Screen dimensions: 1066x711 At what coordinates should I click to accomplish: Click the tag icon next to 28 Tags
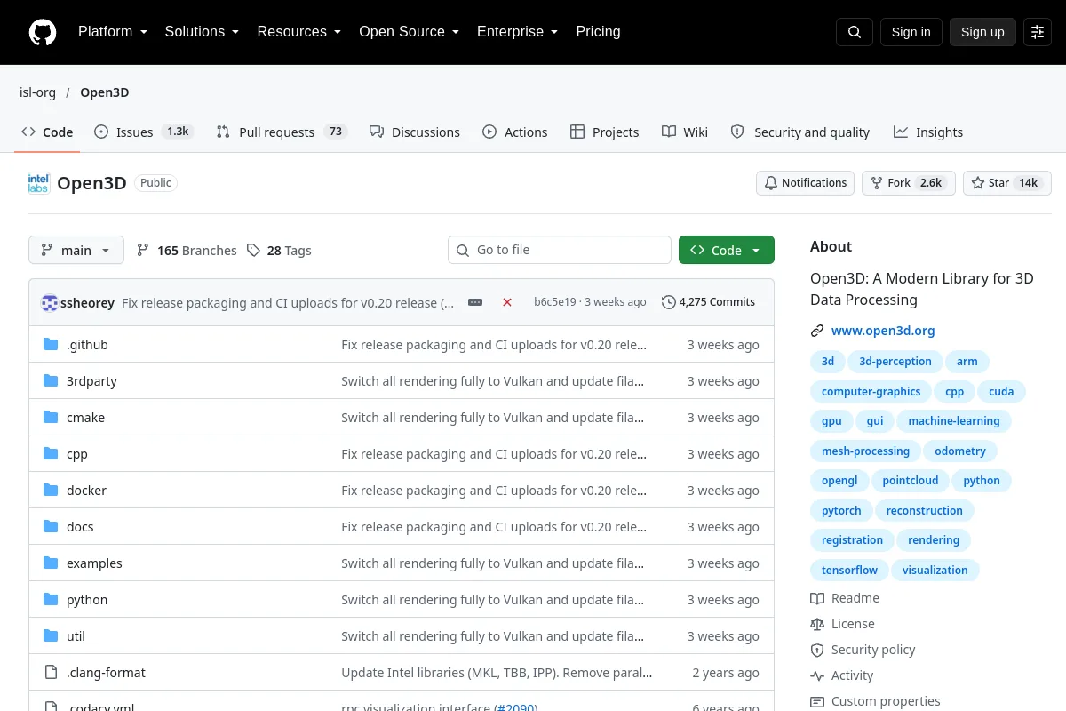coord(253,251)
